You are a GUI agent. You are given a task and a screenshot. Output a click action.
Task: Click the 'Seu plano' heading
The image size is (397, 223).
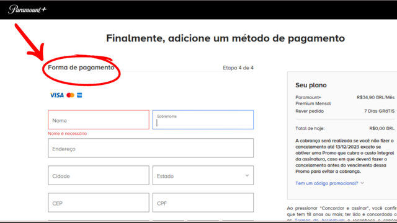click(x=311, y=85)
